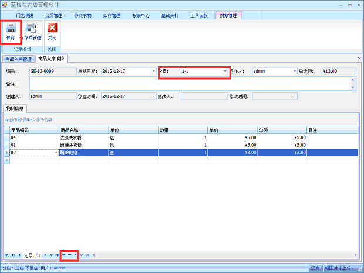Open the 会员管理 ribbon tab
Viewport: 364px width, 273px height.
(x=53, y=15)
